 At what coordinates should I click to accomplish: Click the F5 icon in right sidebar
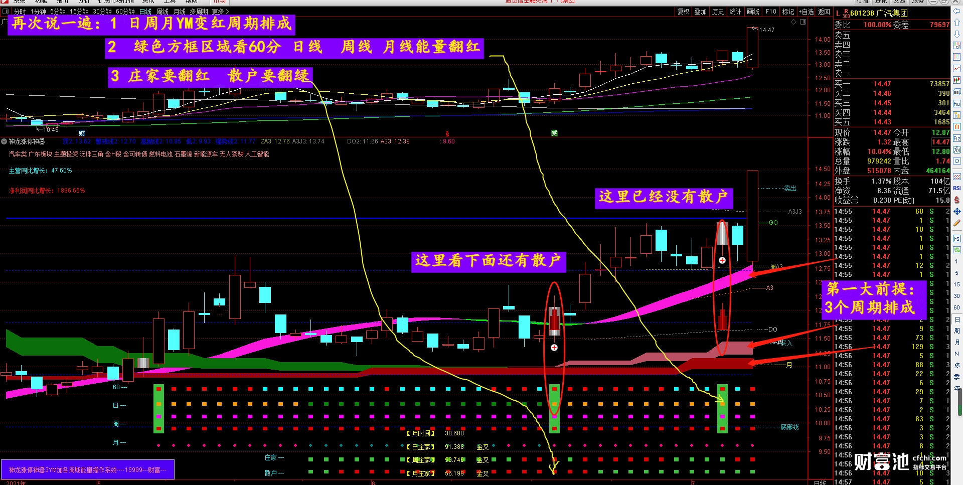pos(957,238)
